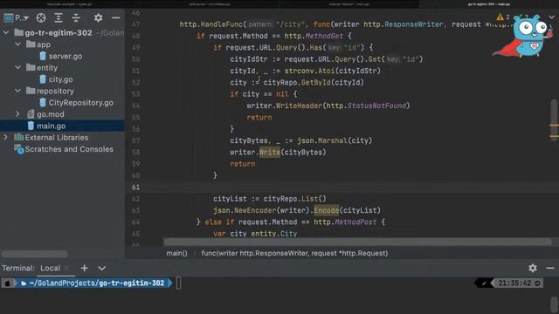The height and width of the screenshot is (314, 559).
Task: Click MethodPost on line 64
Action: (x=355, y=222)
